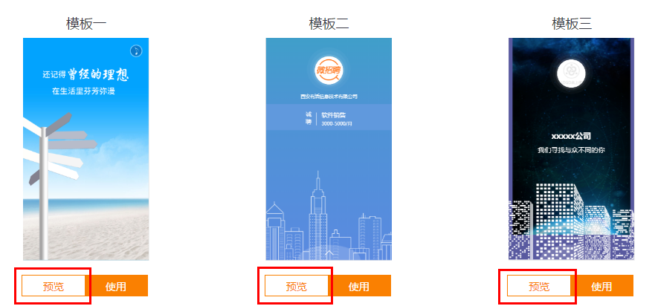Screen dimensions: 655x306
Task: Select the 模板三 title text
Action: 572,24
